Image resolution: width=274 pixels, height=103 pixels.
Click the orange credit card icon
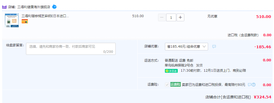coord(25,22)
